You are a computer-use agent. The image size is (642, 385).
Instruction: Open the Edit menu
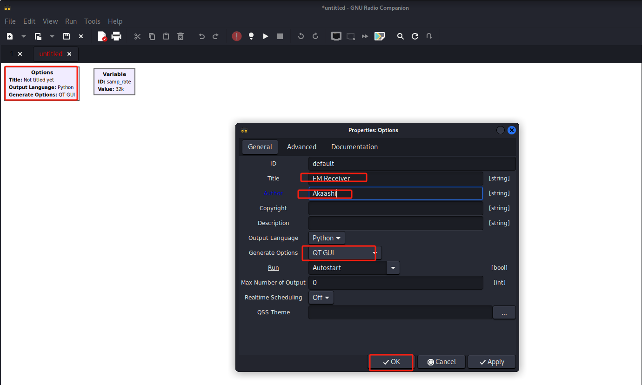point(29,21)
